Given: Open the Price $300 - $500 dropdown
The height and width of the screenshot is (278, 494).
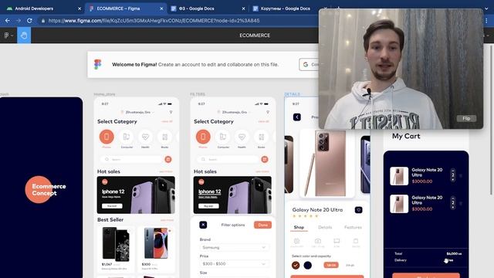Looking at the screenshot, I should [x=235, y=264].
